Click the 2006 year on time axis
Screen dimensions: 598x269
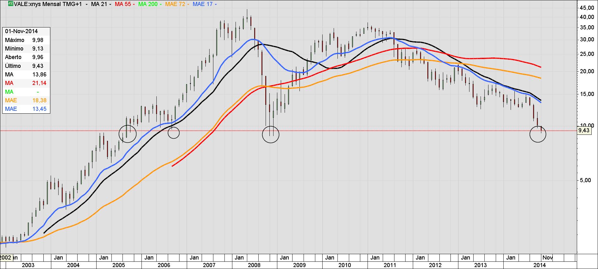[x=164, y=265]
